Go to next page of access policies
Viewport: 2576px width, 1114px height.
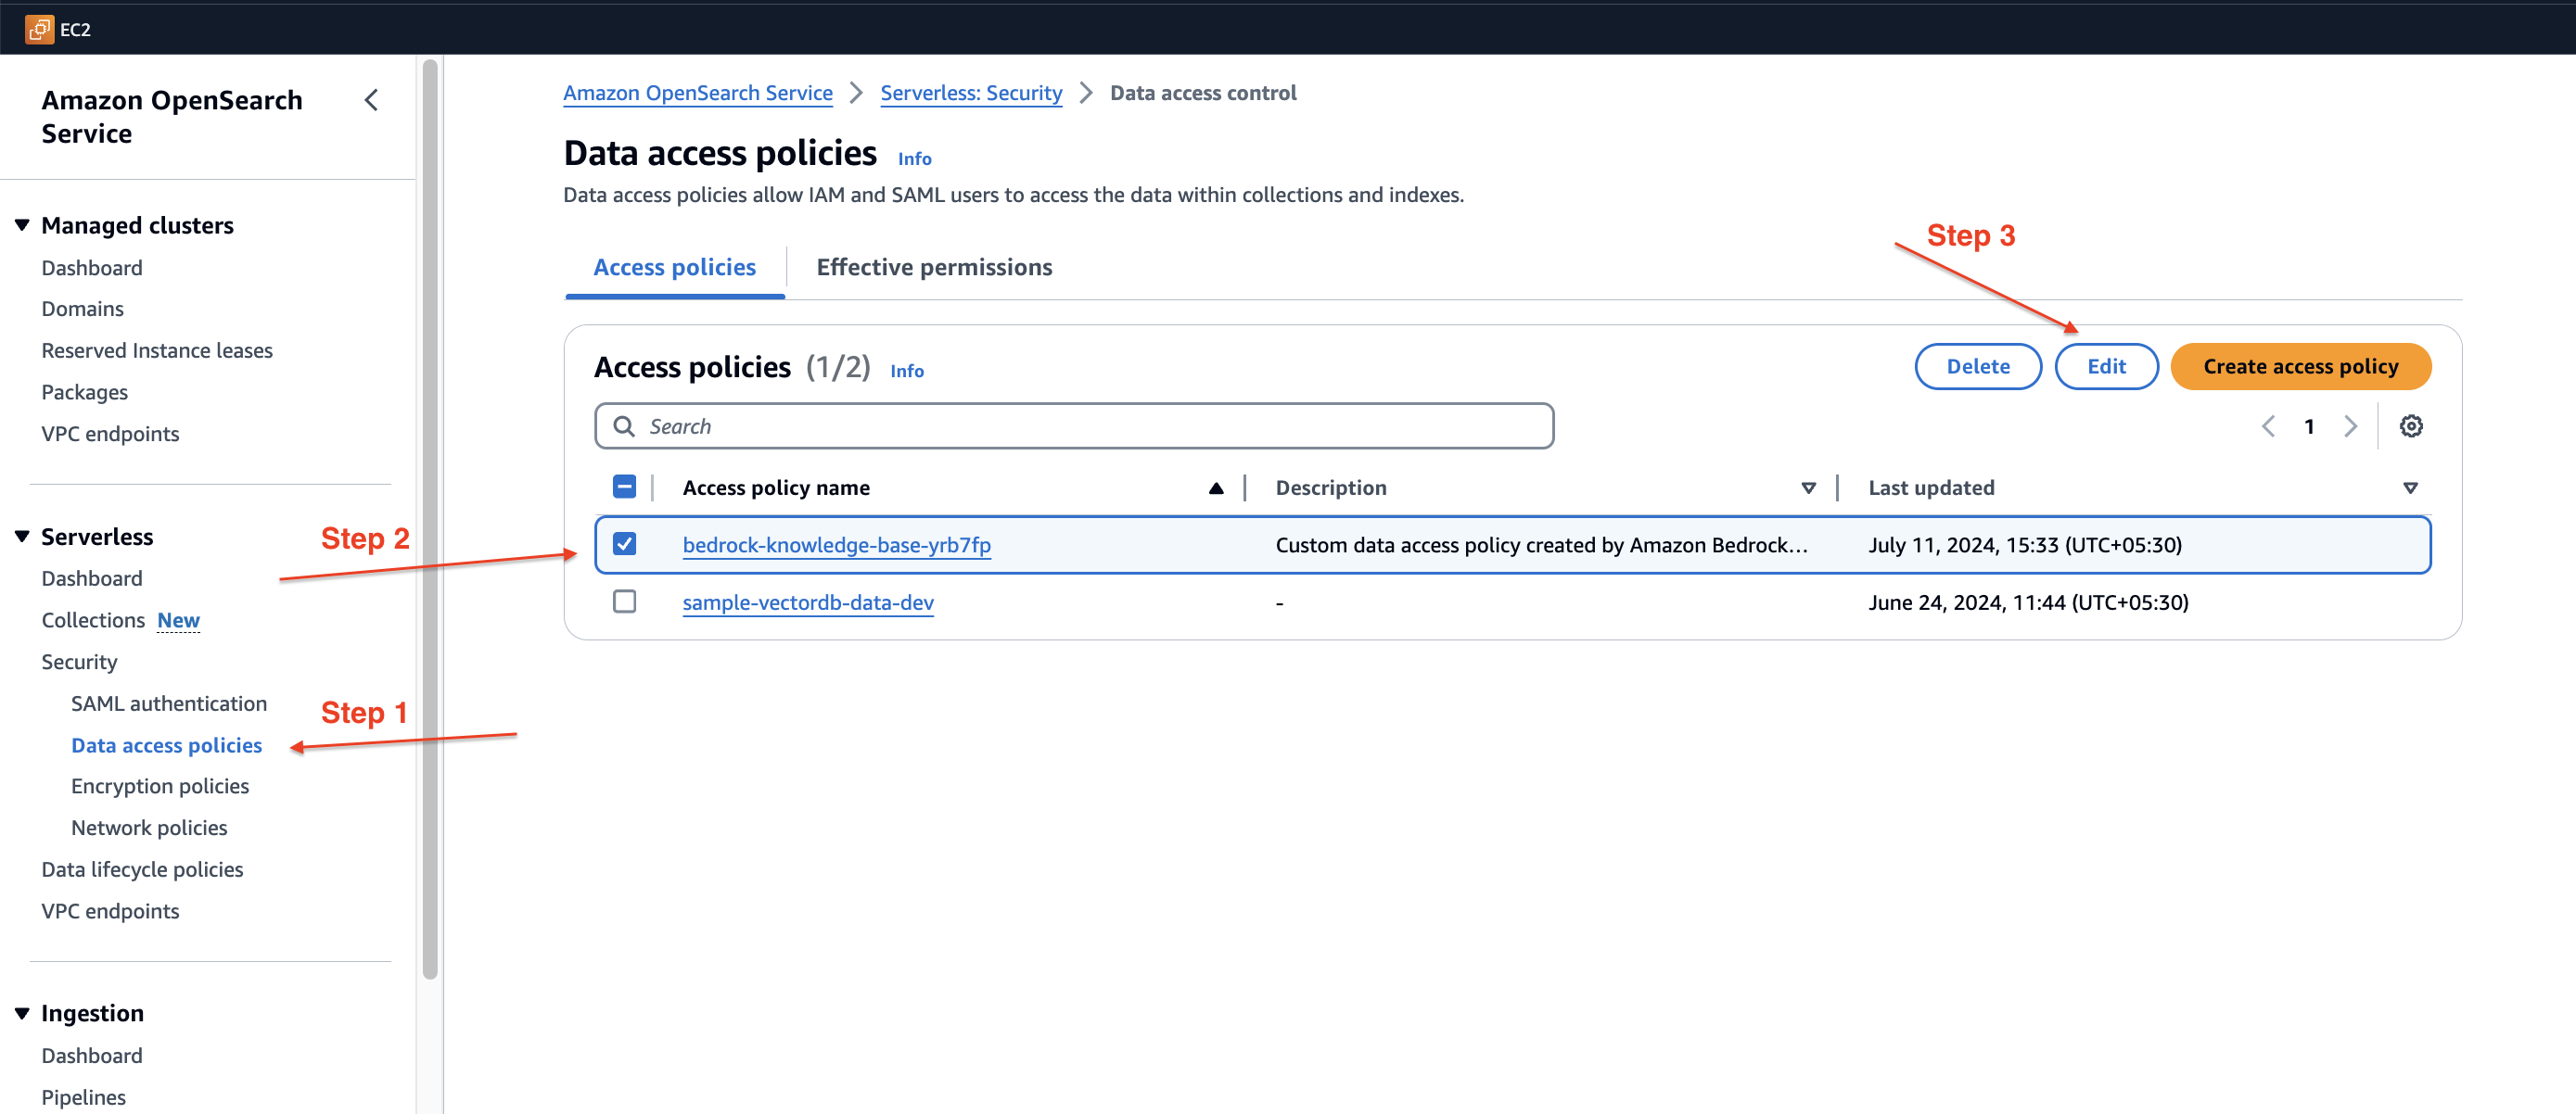coord(2350,426)
